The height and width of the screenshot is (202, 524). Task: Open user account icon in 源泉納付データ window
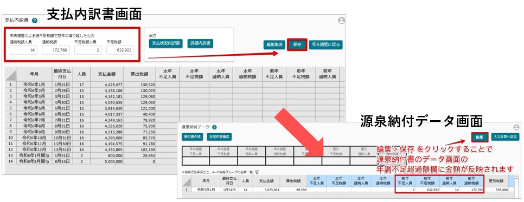click(516, 127)
